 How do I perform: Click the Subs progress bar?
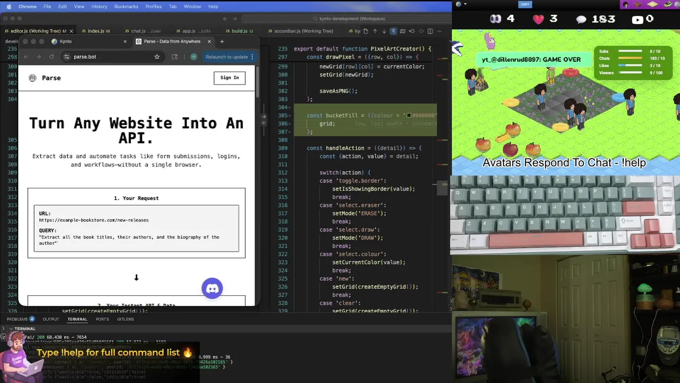click(630, 51)
